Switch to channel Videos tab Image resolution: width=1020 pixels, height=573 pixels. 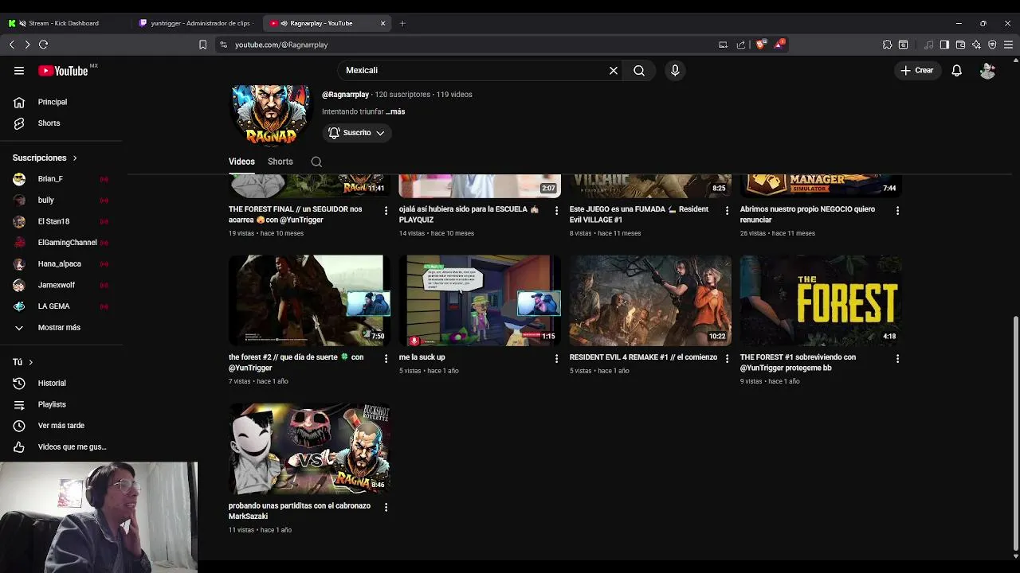click(241, 162)
